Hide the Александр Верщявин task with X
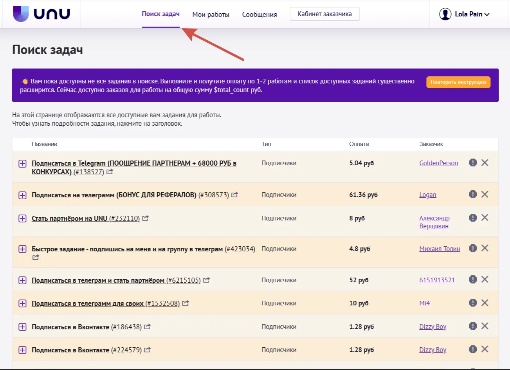 [x=485, y=217]
